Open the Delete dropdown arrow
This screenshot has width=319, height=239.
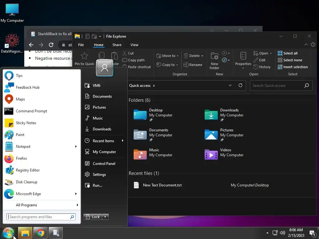[202, 56]
